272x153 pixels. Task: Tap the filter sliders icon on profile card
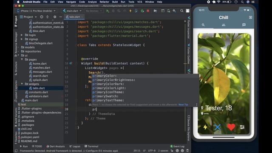click(x=242, y=127)
